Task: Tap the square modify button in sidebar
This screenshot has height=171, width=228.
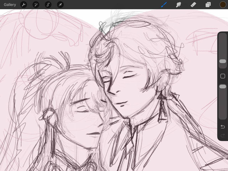Action: (223, 76)
